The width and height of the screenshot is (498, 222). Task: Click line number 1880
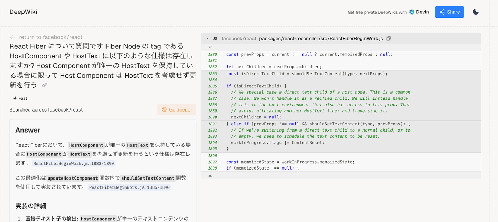tap(213, 54)
